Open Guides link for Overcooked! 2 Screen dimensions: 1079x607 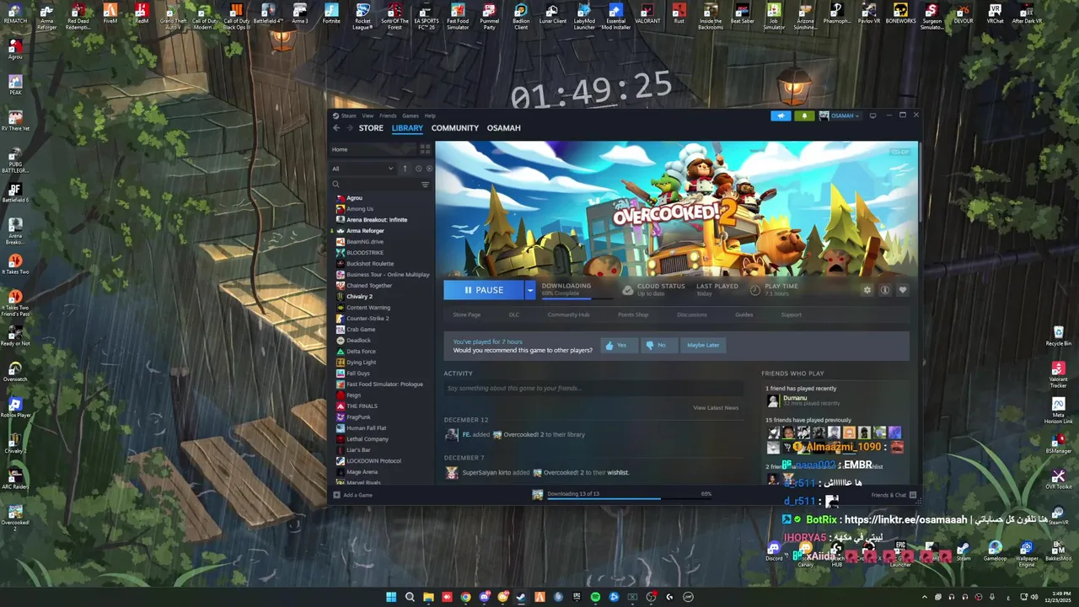(743, 314)
